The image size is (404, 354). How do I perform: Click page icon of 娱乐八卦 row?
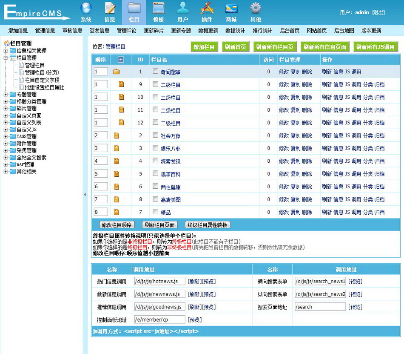[x=117, y=148]
